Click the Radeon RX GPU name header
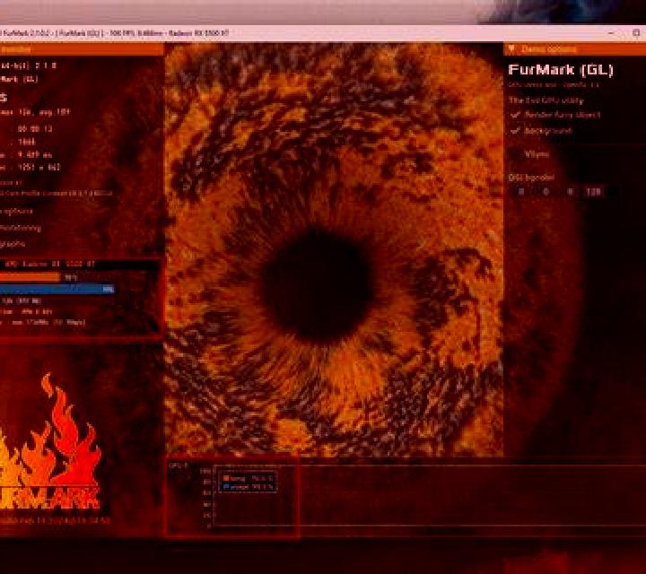Viewport: 646px width, 574px height. coord(50,264)
